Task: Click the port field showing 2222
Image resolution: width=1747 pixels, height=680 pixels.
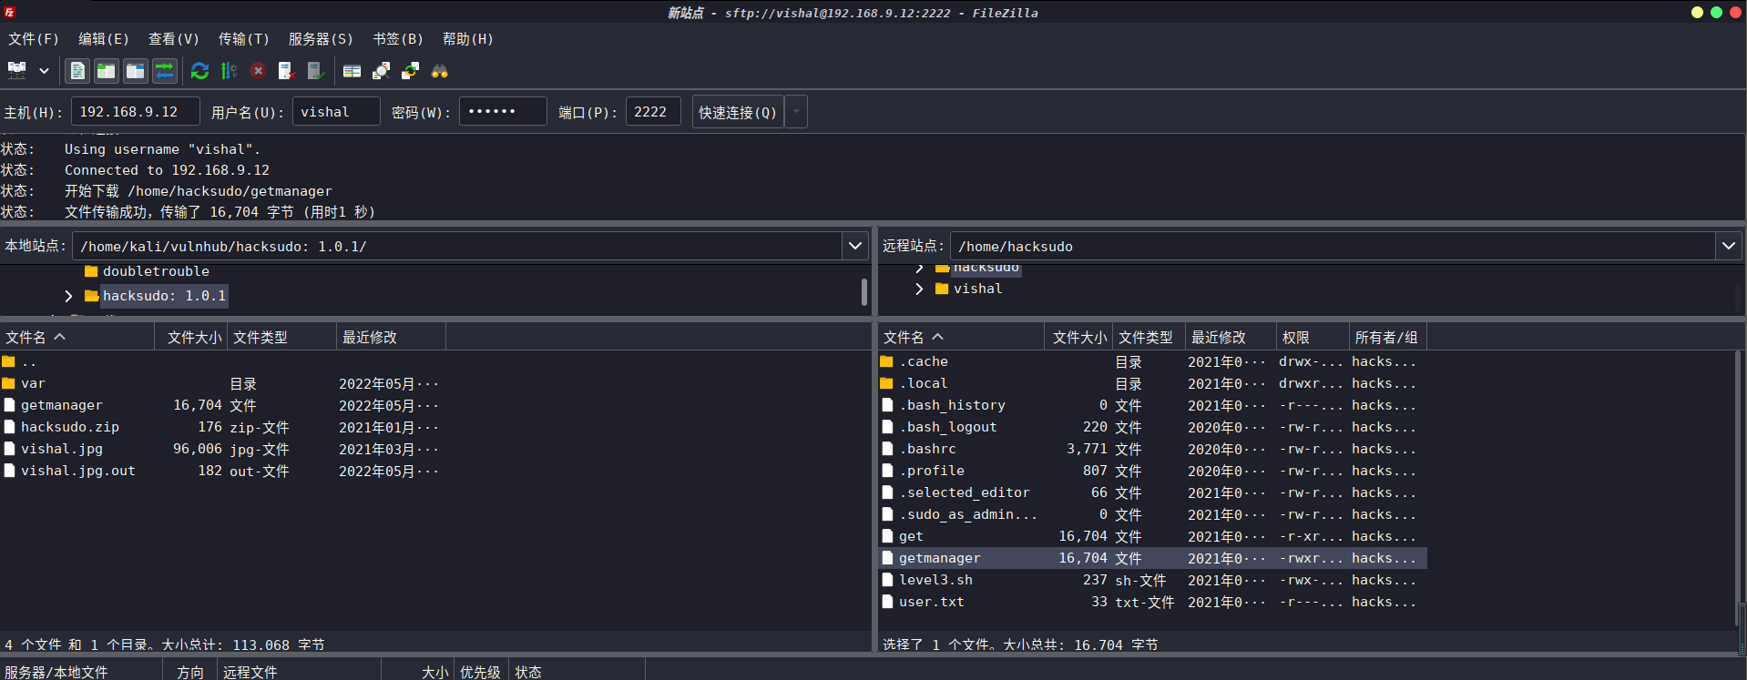Action: pyautogui.click(x=653, y=111)
